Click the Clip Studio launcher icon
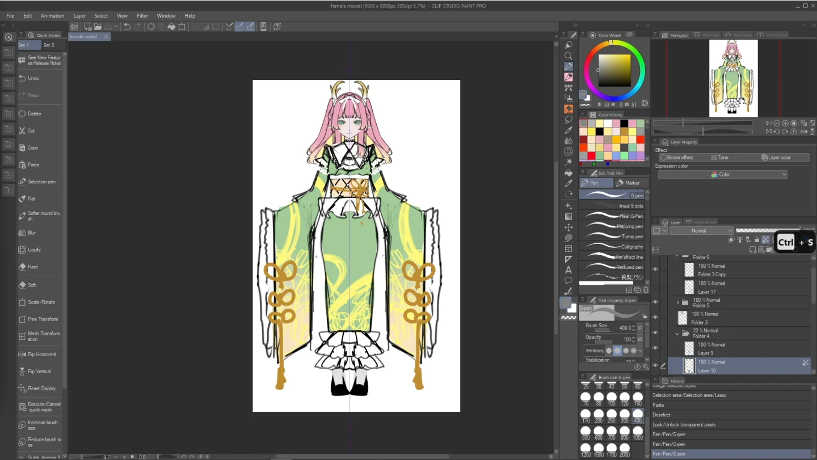 (x=74, y=27)
